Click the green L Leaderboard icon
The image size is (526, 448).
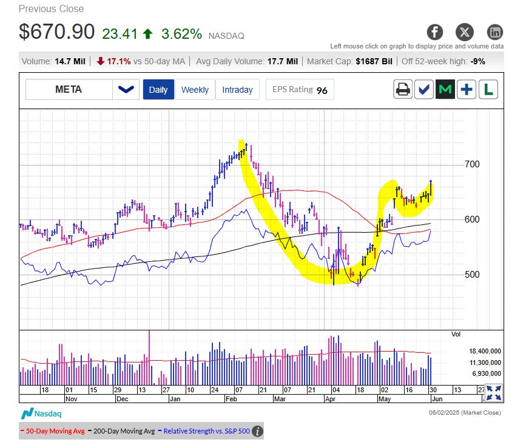(x=488, y=90)
